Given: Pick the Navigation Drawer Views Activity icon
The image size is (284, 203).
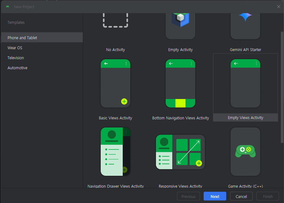Looking at the screenshot, I should pyautogui.click(x=115, y=152).
